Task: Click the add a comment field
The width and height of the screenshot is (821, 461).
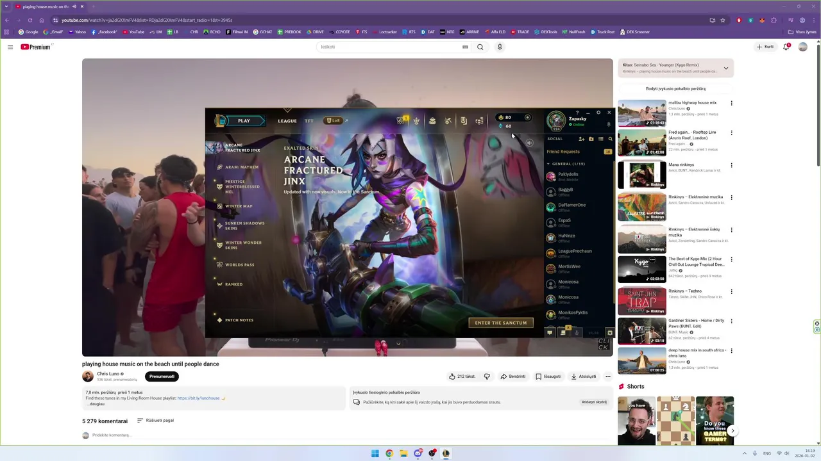Action: pos(112,435)
